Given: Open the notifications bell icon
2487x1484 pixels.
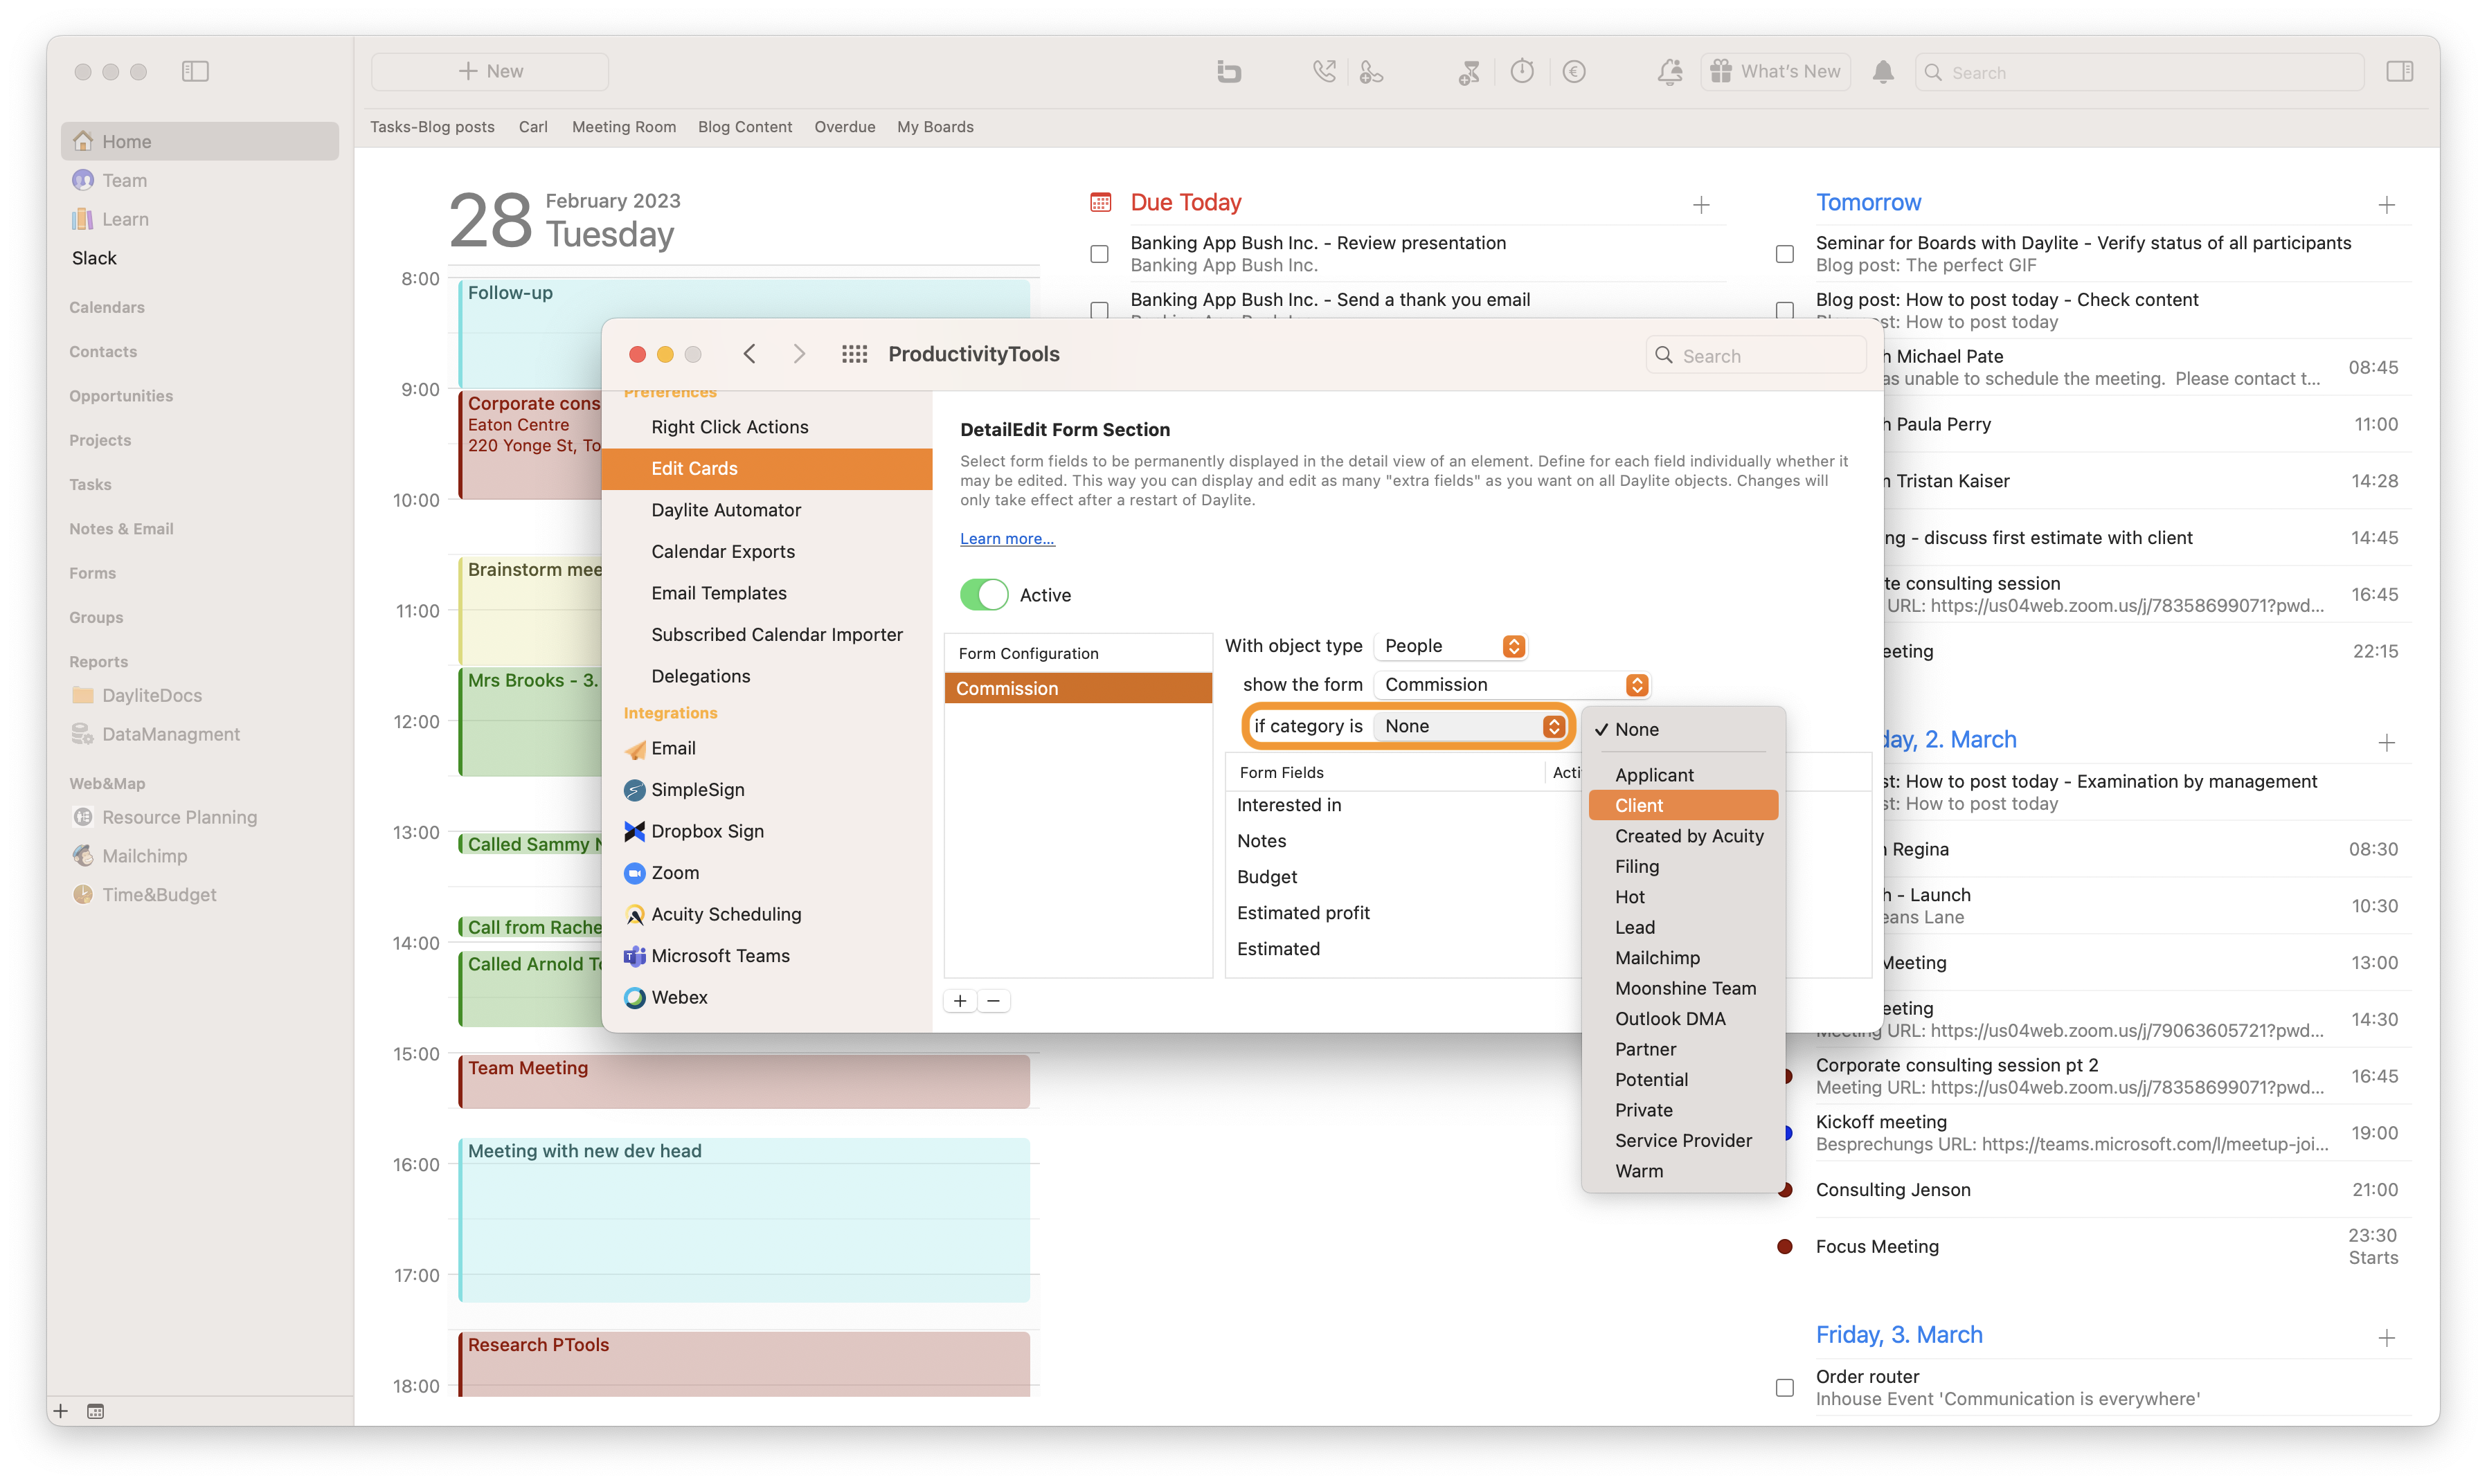Looking at the screenshot, I should pyautogui.click(x=1883, y=71).
